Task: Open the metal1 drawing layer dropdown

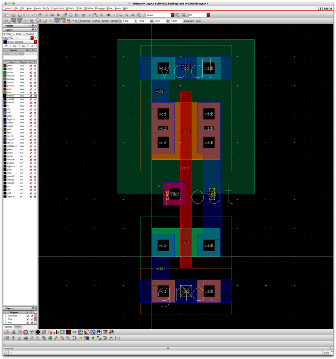Action: pyautogui.click(x=35, y=42)
